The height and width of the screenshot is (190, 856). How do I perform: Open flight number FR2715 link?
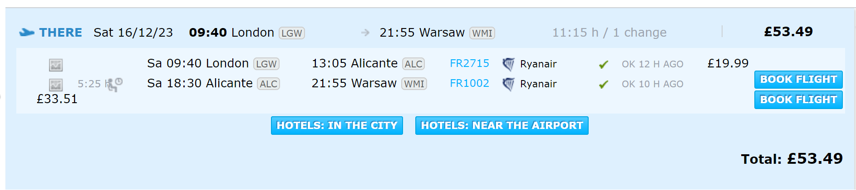pos(469,63)
